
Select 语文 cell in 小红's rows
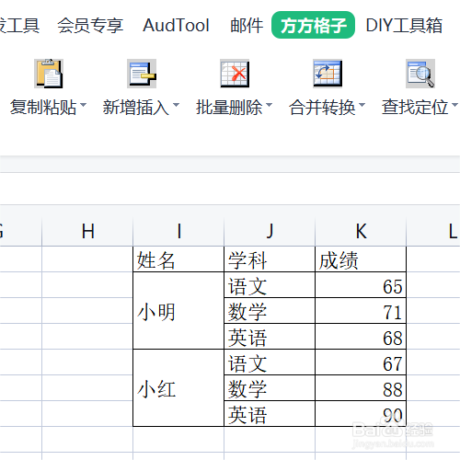(x=270, y=362)
